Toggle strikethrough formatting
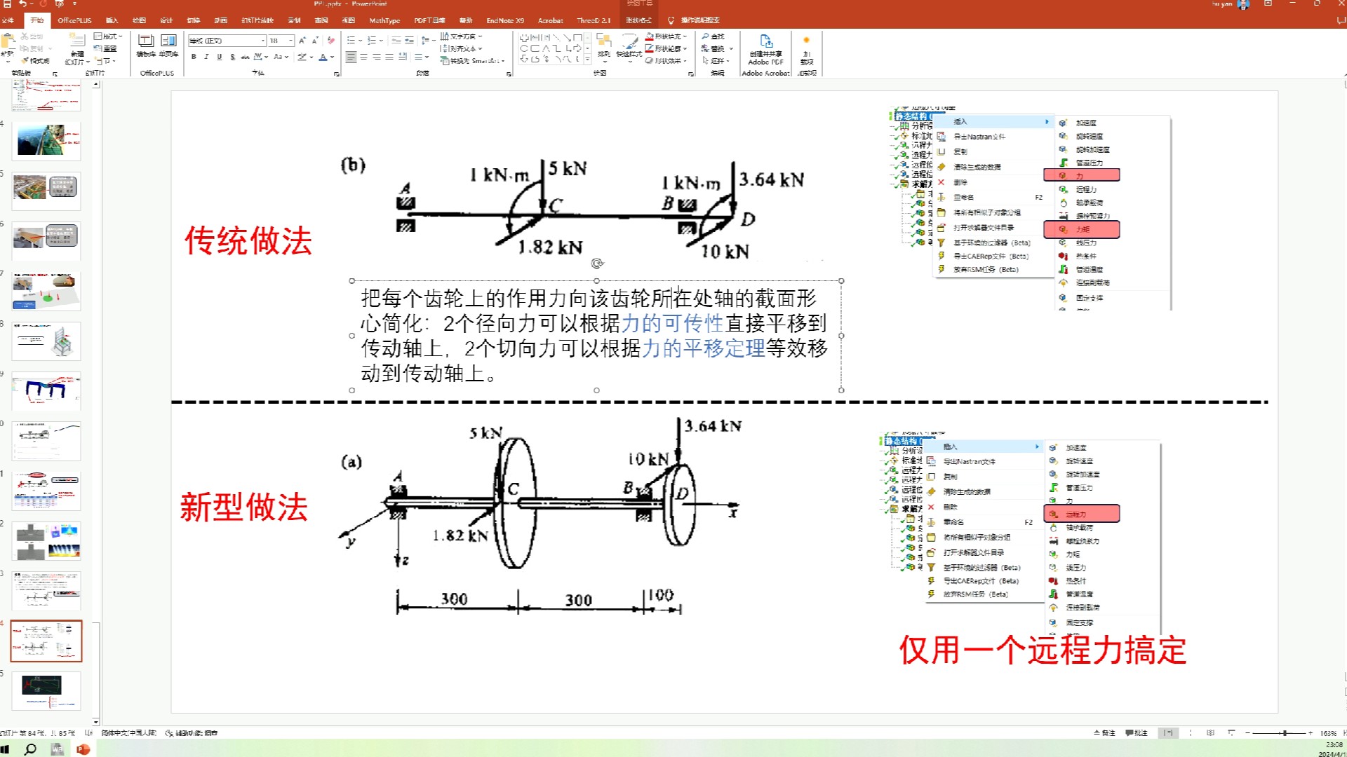Image resolution: width=1347 pixels, height=757 pixels. (245, 57)
